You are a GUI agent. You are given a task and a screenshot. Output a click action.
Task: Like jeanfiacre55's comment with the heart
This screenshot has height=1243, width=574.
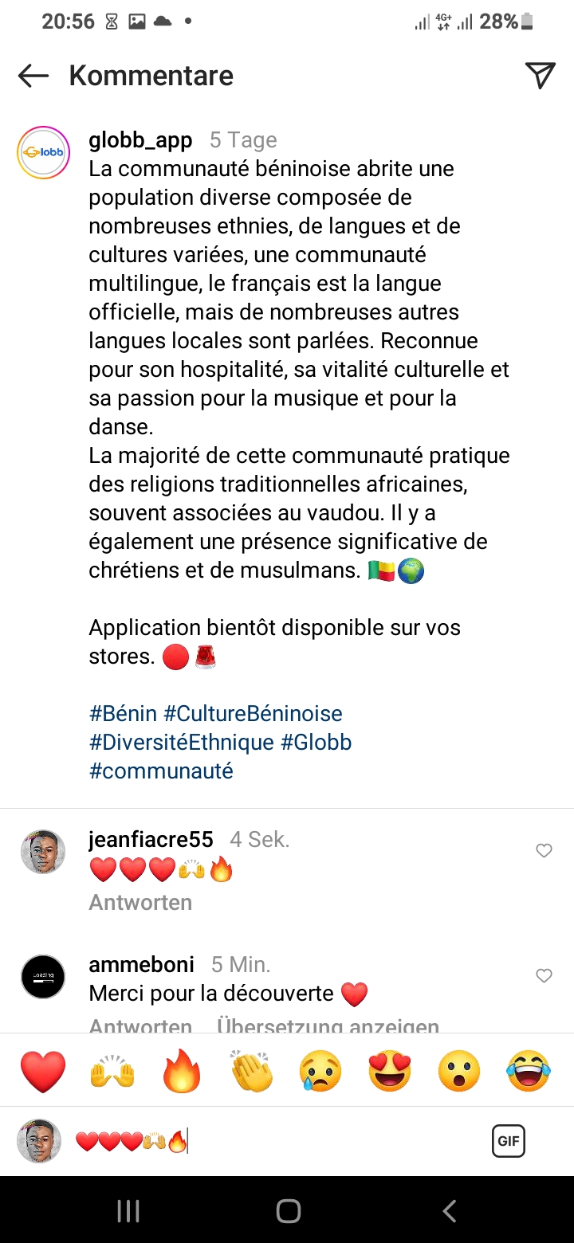(544, 851)
